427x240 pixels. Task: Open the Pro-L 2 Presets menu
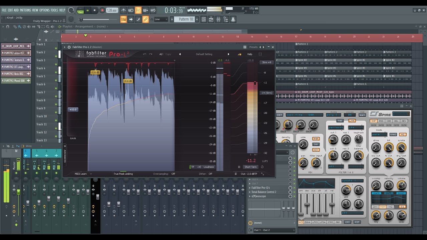pos(254,47)
